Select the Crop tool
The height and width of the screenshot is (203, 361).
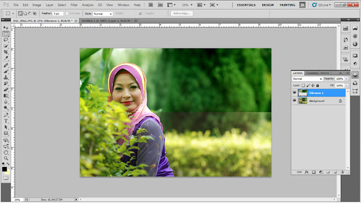point(6,52)
